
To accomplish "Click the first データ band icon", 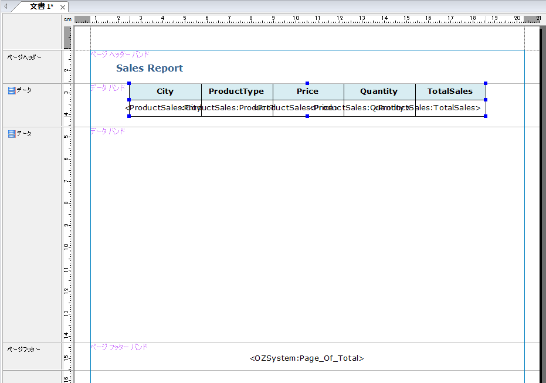I will point(11,90).
